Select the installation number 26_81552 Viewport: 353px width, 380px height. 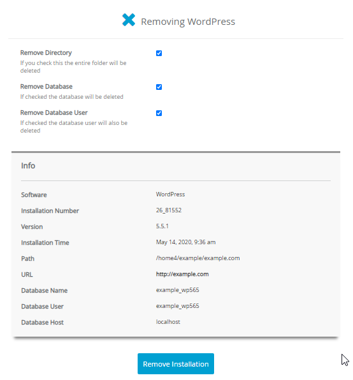pos(169,210)
